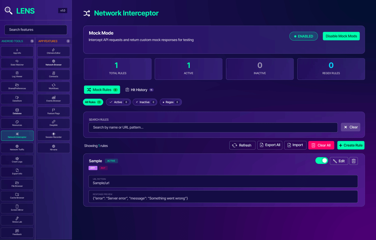Click the Total Rules stat card
Screen dimensions: 376x240
coord(117,69)
